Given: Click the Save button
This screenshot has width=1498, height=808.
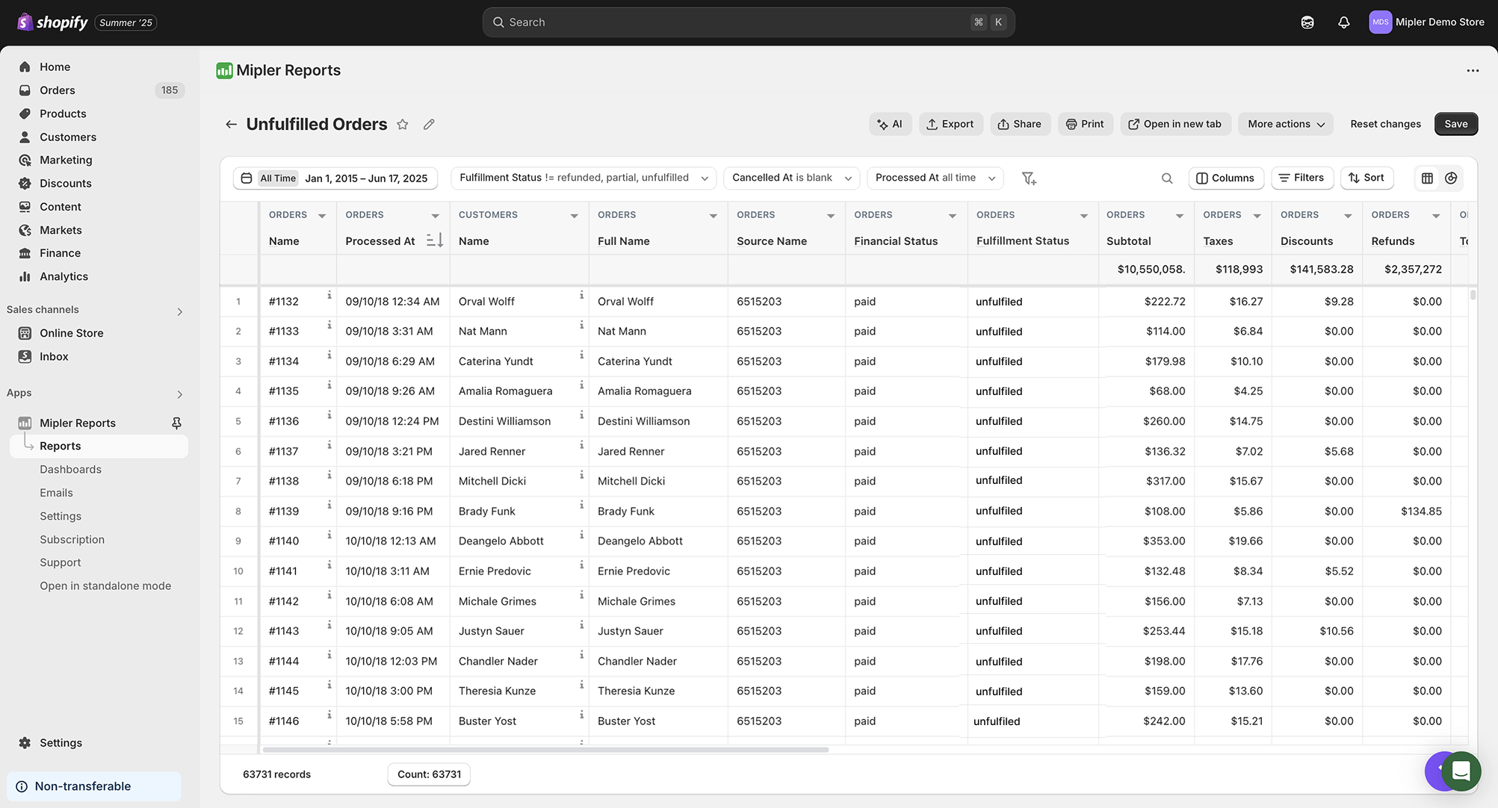Looking at the screenshot, I should click(1455, 125).
